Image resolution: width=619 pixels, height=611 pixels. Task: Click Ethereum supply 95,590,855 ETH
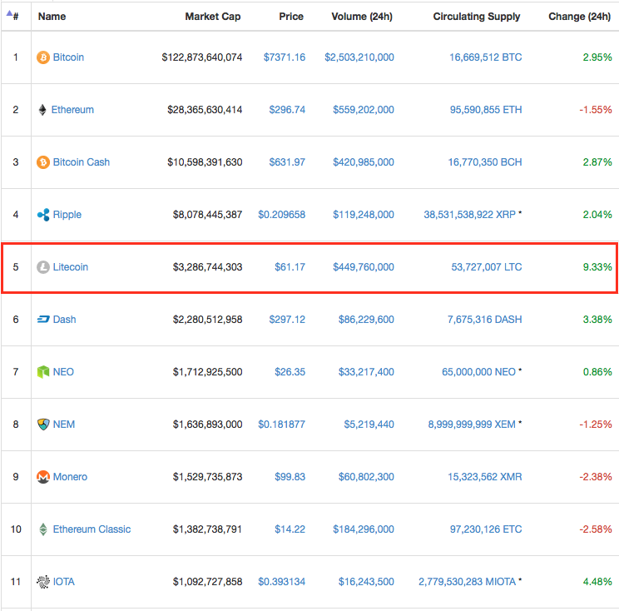point(486,110)
